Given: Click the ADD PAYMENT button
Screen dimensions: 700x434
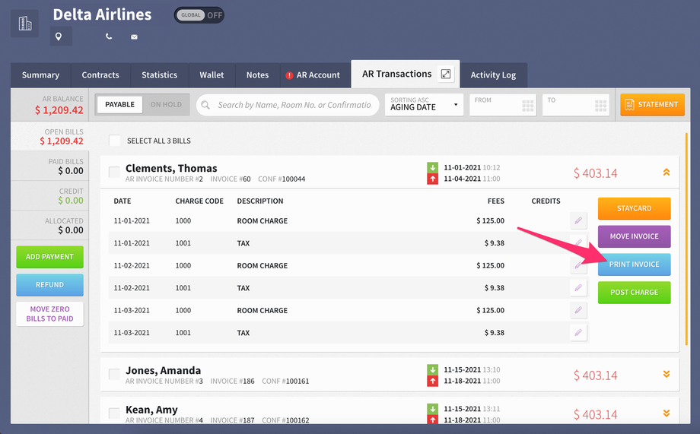Looking at the screenshot, I should click(x=50, y=257).
